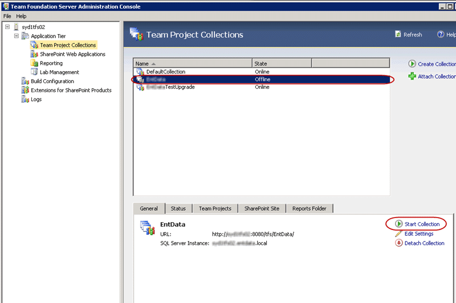Click the Help question mark icon
Screen dimensions: 456x303
pos(441,34)
